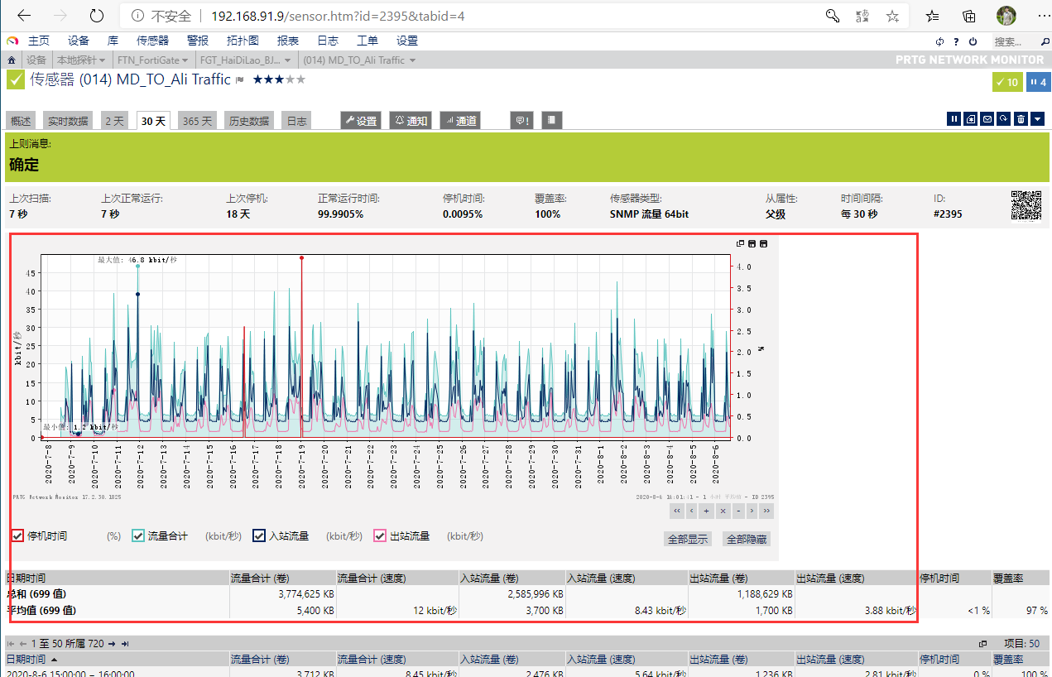Uncheck the 停机时间 downtime checkbox
The height and width of the screenshot is (677, 1052).
tap(17, 536)
